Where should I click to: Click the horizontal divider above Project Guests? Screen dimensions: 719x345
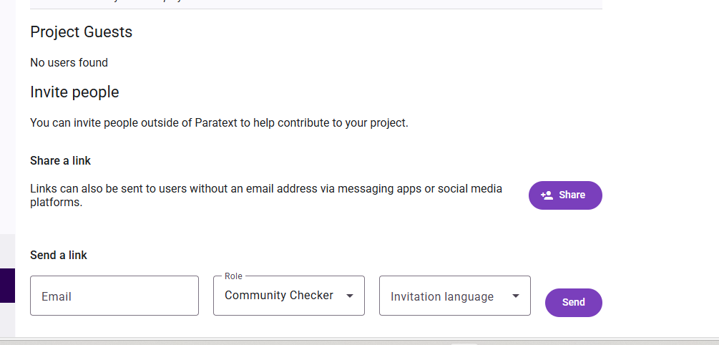[x=315, y=9]
